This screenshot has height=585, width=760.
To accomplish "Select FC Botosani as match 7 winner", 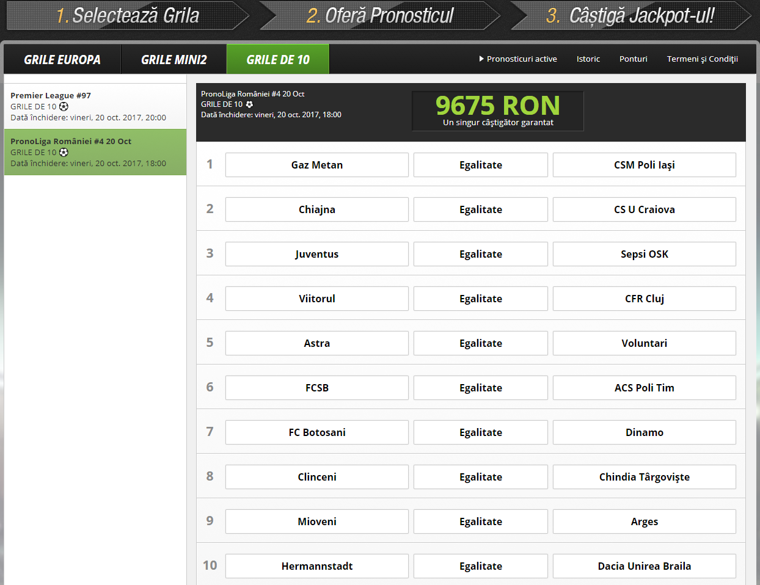I will pos(317,432).
